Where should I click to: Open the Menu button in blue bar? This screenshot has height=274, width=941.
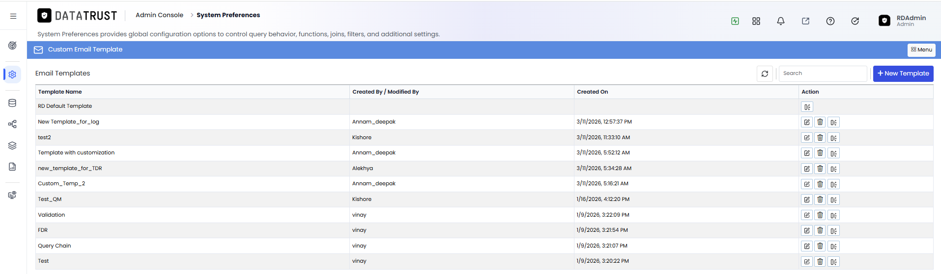point(921,50)
